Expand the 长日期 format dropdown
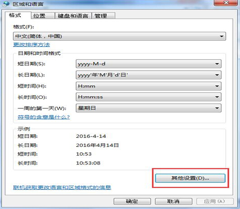This screenshot has height=209, width=240. (x=148, y=75)
